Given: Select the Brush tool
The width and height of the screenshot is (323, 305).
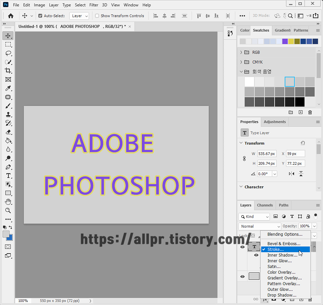Looking at the screenshot, I should click(x=8, y=106).
